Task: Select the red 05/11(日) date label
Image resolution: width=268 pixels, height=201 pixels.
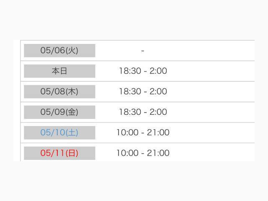Action: point(59,153)
